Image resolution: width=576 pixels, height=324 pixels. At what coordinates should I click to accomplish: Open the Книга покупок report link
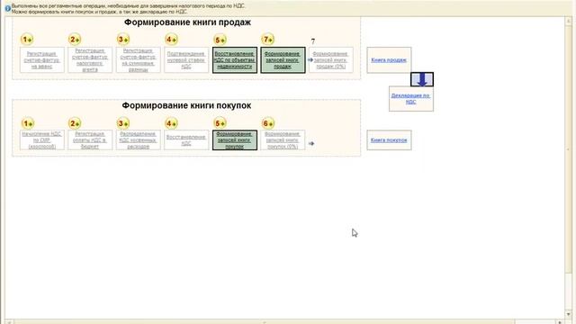(389, 140)
